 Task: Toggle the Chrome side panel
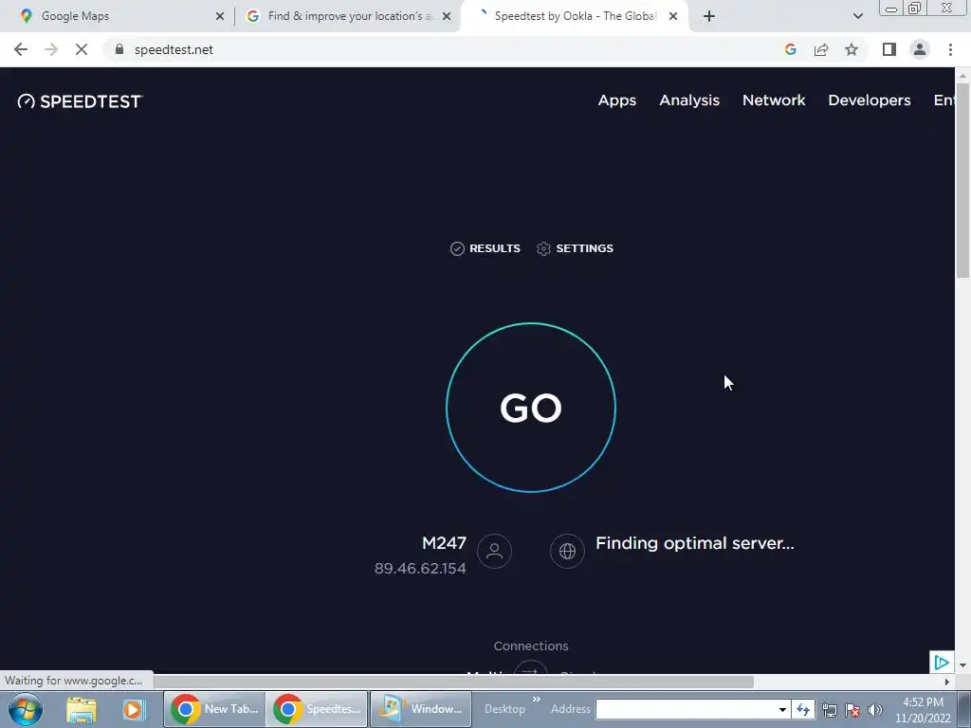coord(889,49)
